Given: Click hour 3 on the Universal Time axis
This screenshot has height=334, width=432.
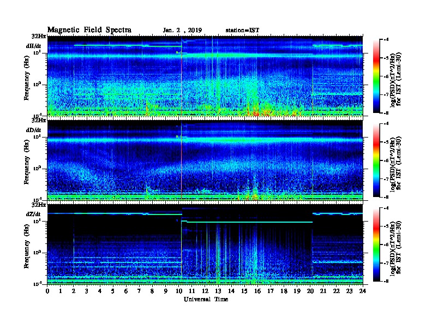Looking at the screenshot, I should point(87,291).
